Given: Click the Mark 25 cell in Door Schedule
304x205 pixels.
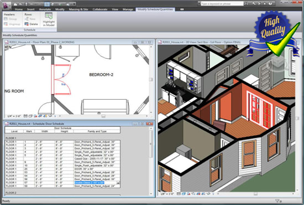Looking at the screenshot, I should [29, 169].
